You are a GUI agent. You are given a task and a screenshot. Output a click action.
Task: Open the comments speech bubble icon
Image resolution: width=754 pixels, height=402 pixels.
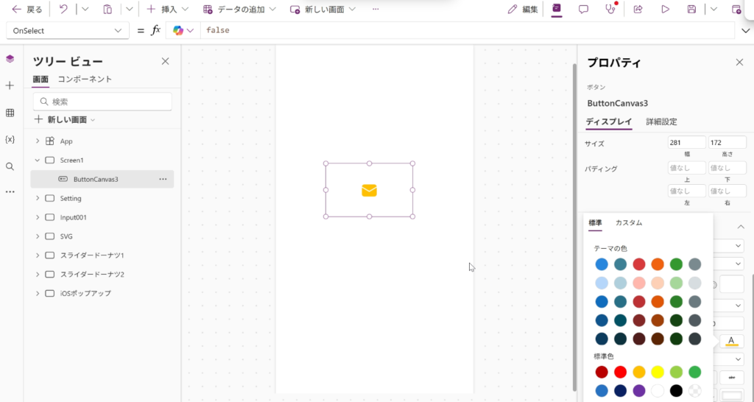(x=583, y=10)
